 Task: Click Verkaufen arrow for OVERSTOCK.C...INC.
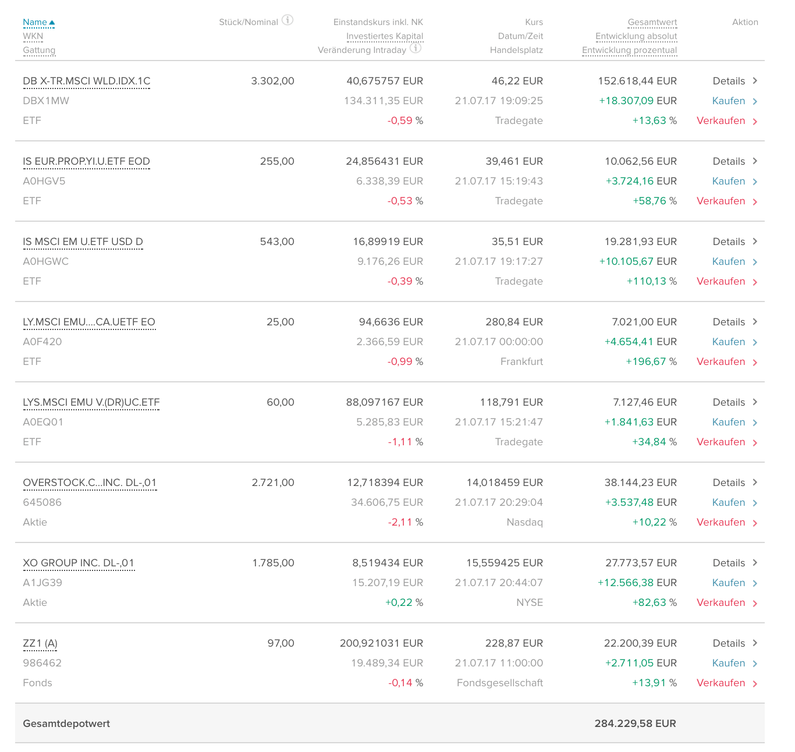[755, 523]
